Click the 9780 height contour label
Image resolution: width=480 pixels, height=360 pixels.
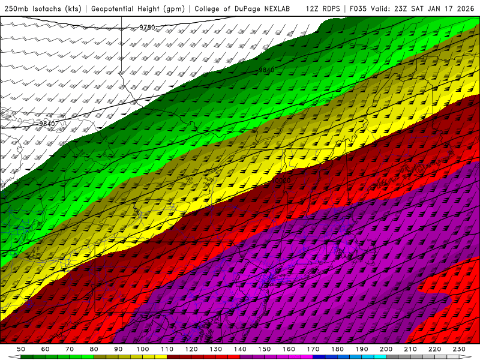(x=147, y=27)
